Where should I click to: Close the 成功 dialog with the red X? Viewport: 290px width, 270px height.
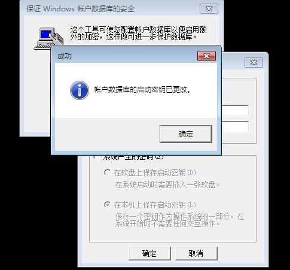click(x=206, y=56)
